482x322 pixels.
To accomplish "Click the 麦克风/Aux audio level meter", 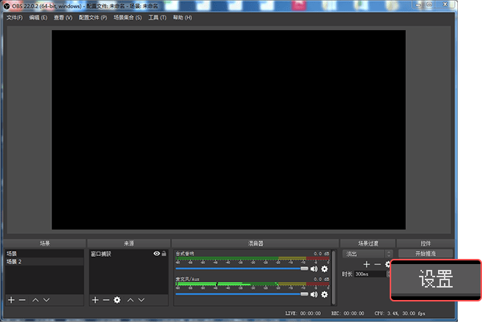I will (x=253, y=285).
